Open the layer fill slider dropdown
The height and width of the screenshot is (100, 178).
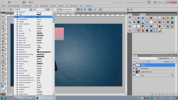tap(175, 62)
